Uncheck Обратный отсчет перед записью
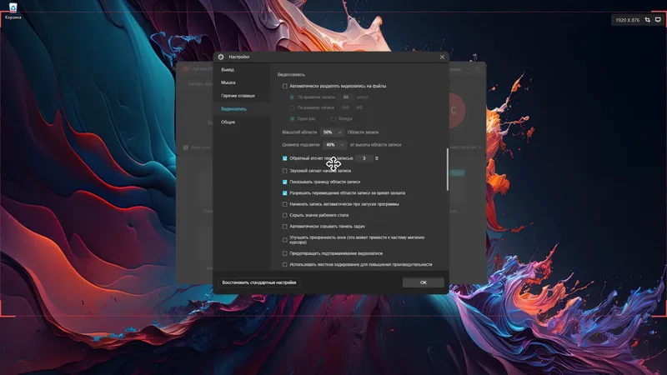The width and height of the screenshot is (667, 375). (x=285, y=158)
